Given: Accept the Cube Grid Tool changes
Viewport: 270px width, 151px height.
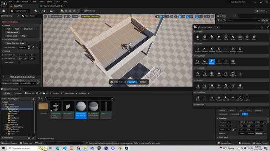Looking at the screenshot, I should coord(132,82).
